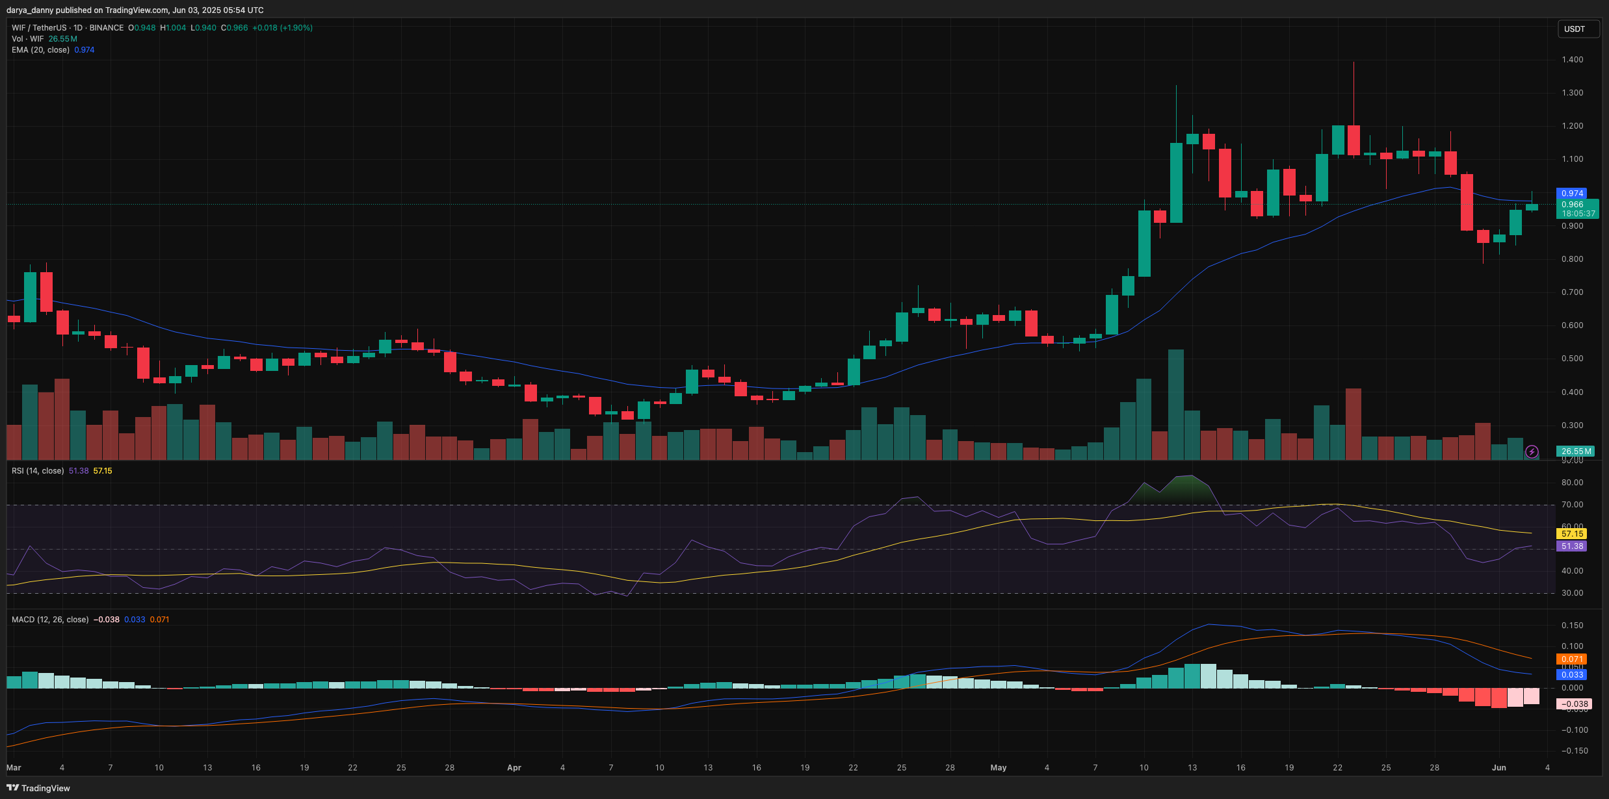1609x799 pixels.
Task: Click the 26.55M volume tag
Action: (x=1576, y=451)
